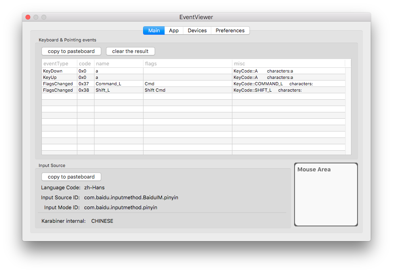This screenshot has width=393, height=273.
Task: Click the code column header
Action: click(85, 64)
